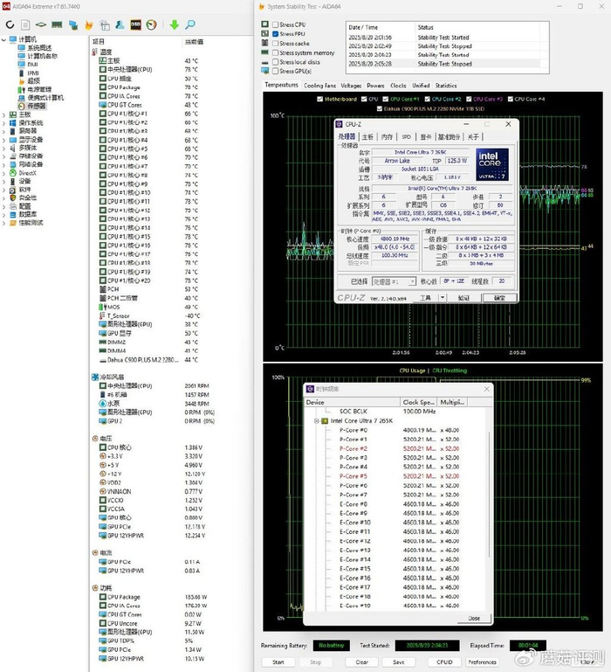Expand the 显示设备 tree node
Viewport: 611px width, 672px height.
3,139
